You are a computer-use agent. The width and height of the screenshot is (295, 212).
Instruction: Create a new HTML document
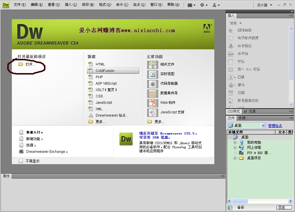tap(100, 64)
